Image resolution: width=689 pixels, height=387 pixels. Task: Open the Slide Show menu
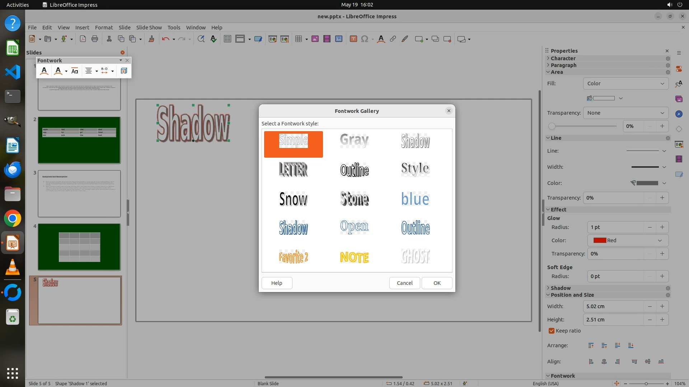pos(149,28)
